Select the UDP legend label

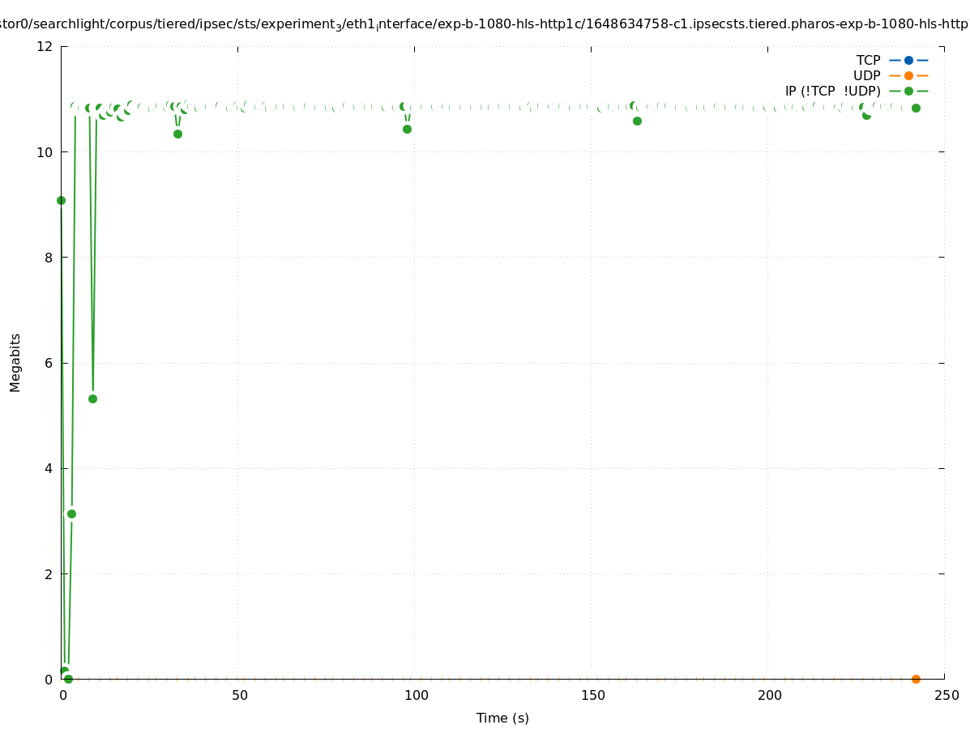click(866, 75)
